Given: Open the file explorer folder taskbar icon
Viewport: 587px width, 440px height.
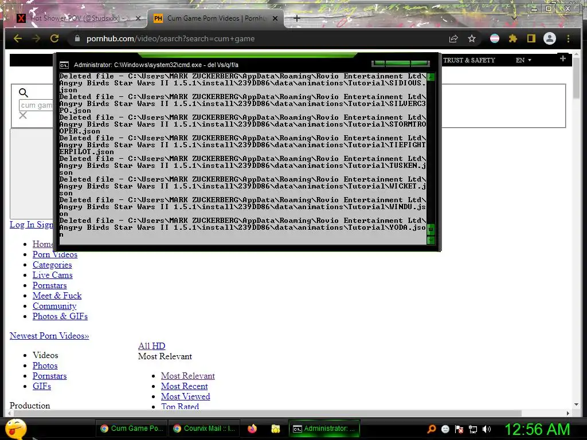Looking at the screenshot, I should (x=276, y=429).
